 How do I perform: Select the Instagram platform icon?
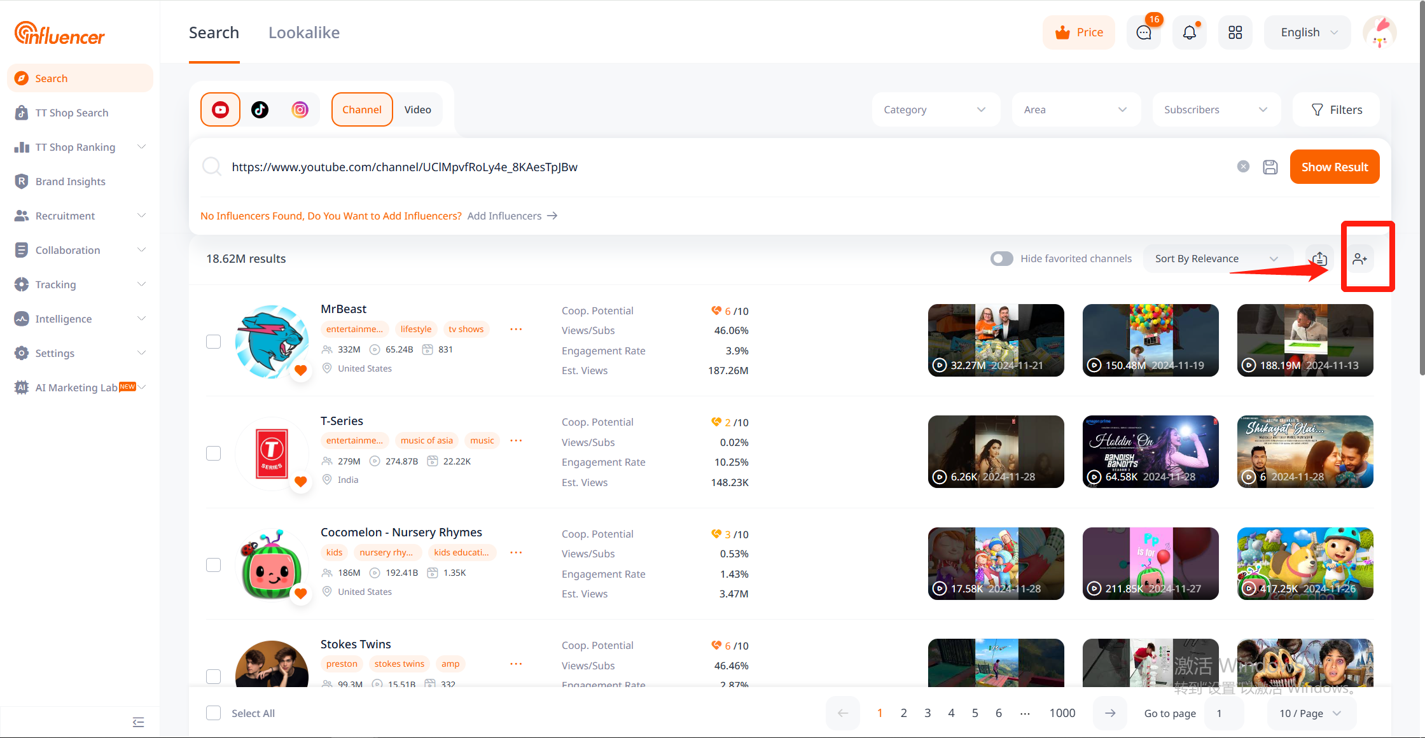click(x=300, y=109)
